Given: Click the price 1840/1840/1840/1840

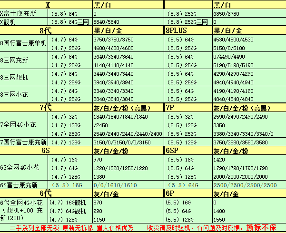Looking at the screenshot, I should coord(120,117).
